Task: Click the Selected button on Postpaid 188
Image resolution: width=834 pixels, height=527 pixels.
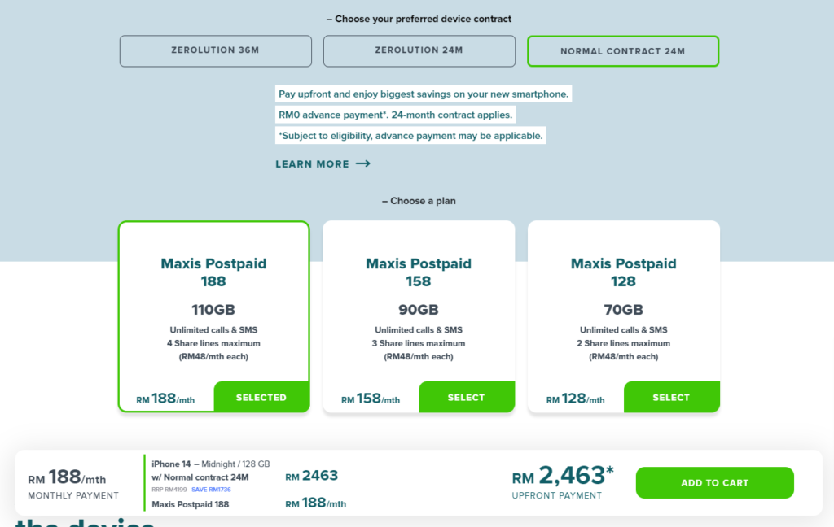Action: click(261, 397)
